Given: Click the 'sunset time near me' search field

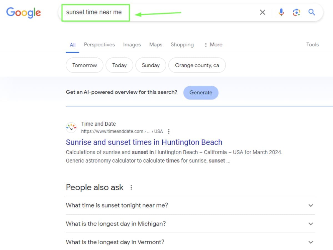Looking at the screenshot, I should pos(161,12).
